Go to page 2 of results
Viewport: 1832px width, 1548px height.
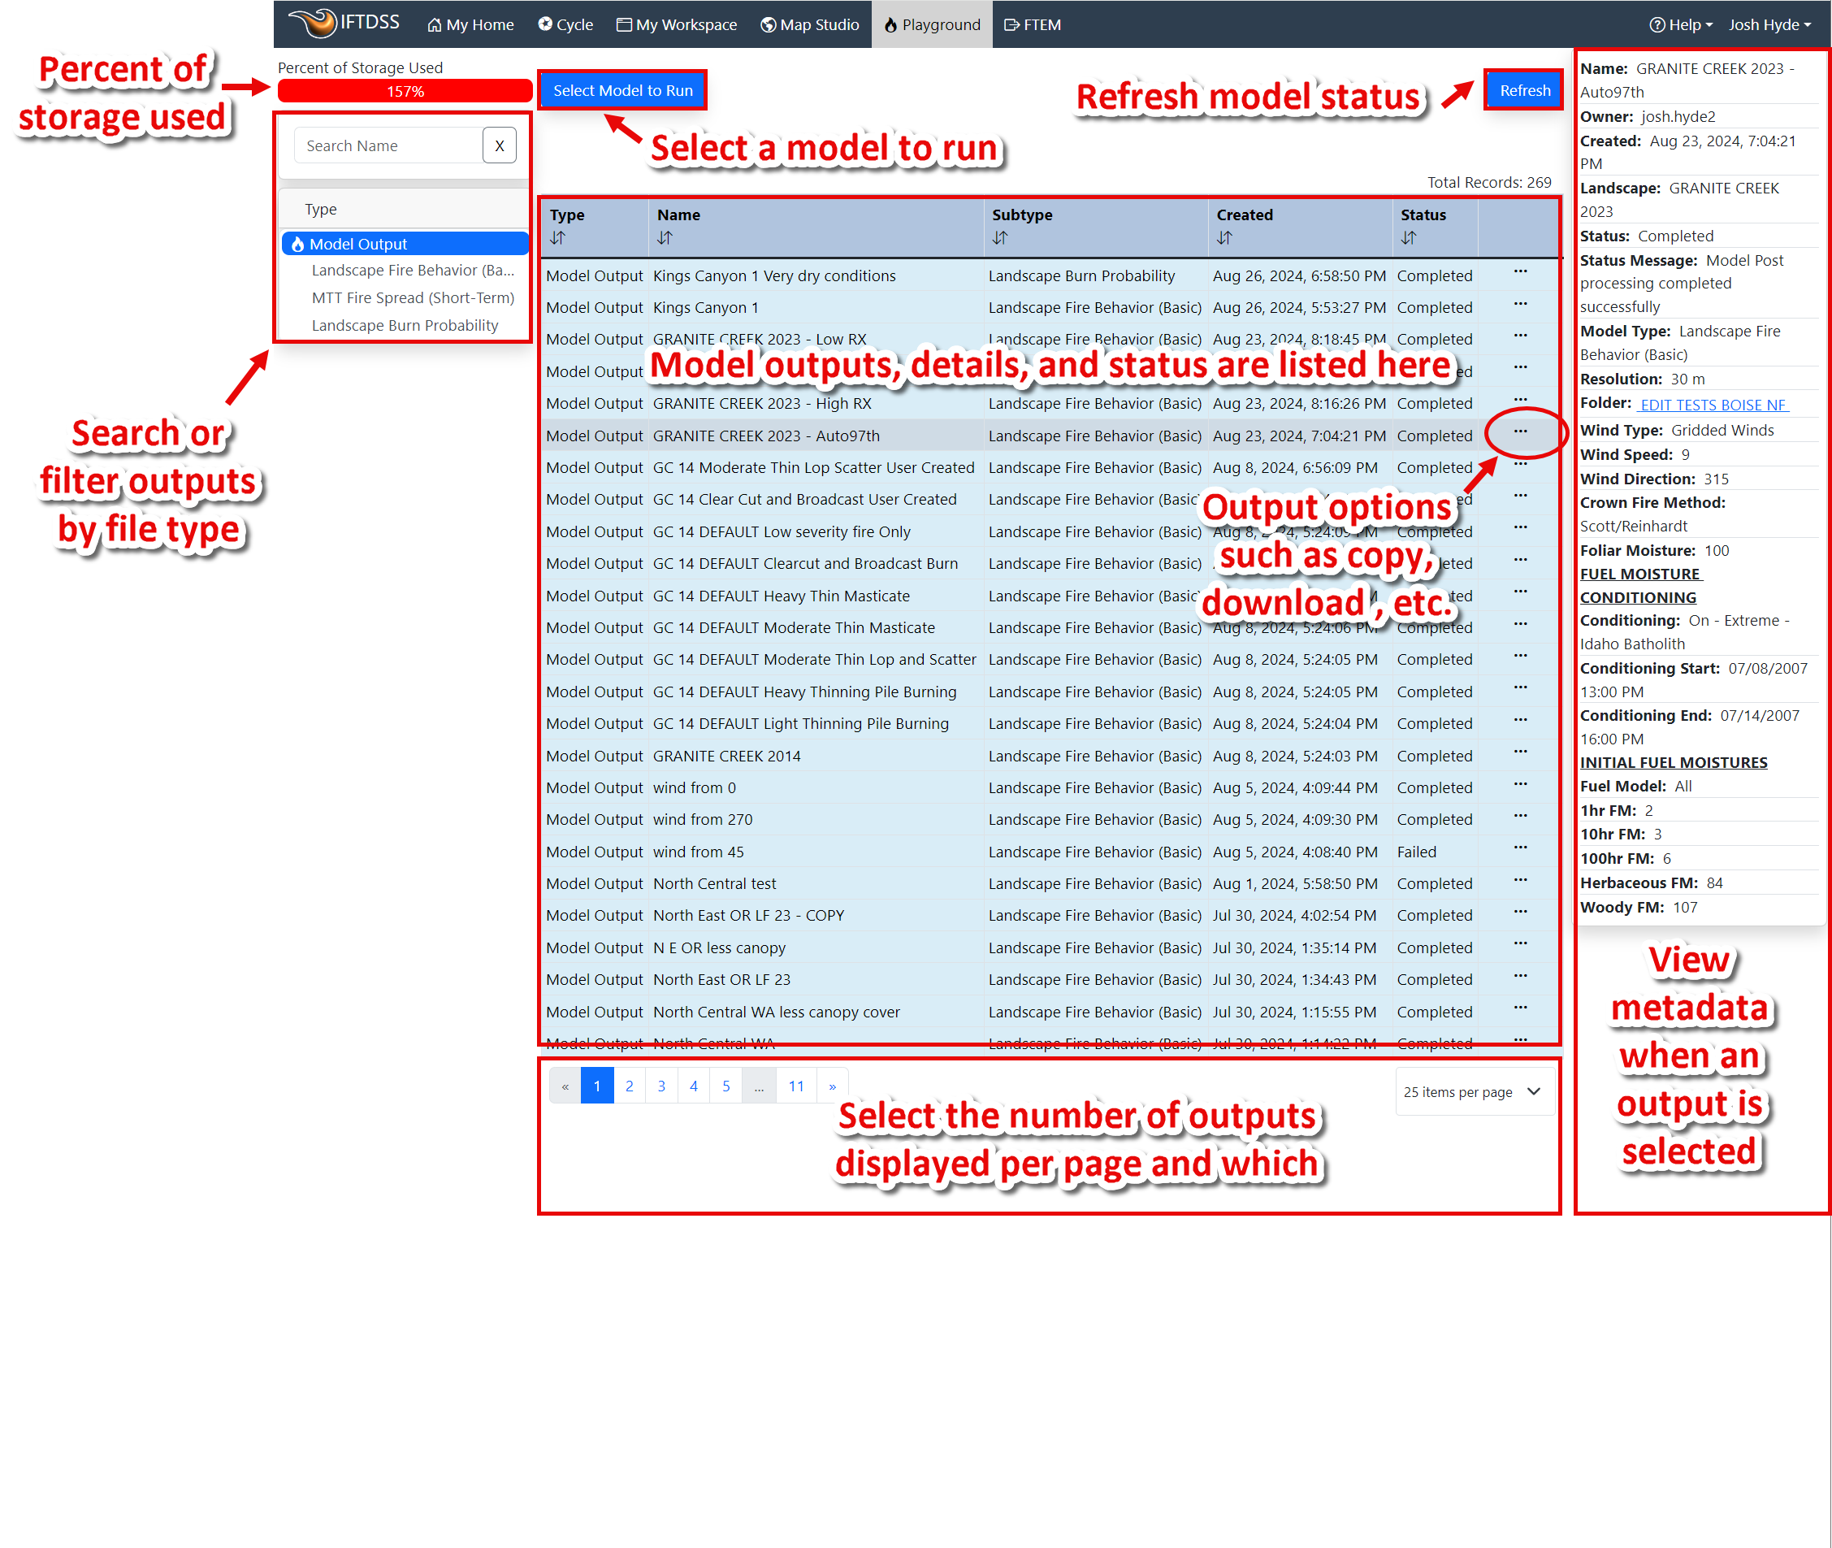click(x=629, y=1086)
